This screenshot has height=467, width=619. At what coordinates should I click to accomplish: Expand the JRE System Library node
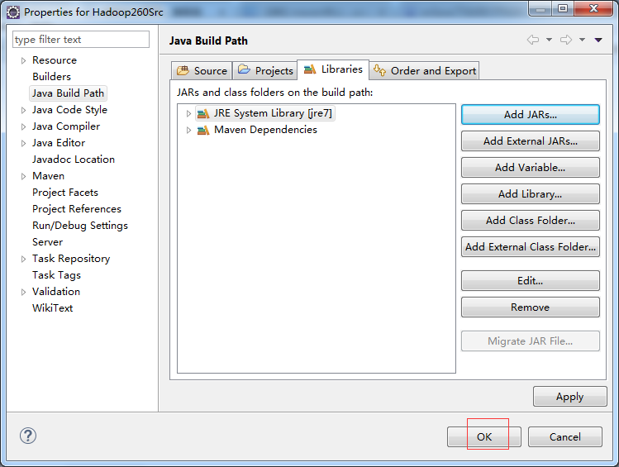pyautogui.click(x=188, y=114)
